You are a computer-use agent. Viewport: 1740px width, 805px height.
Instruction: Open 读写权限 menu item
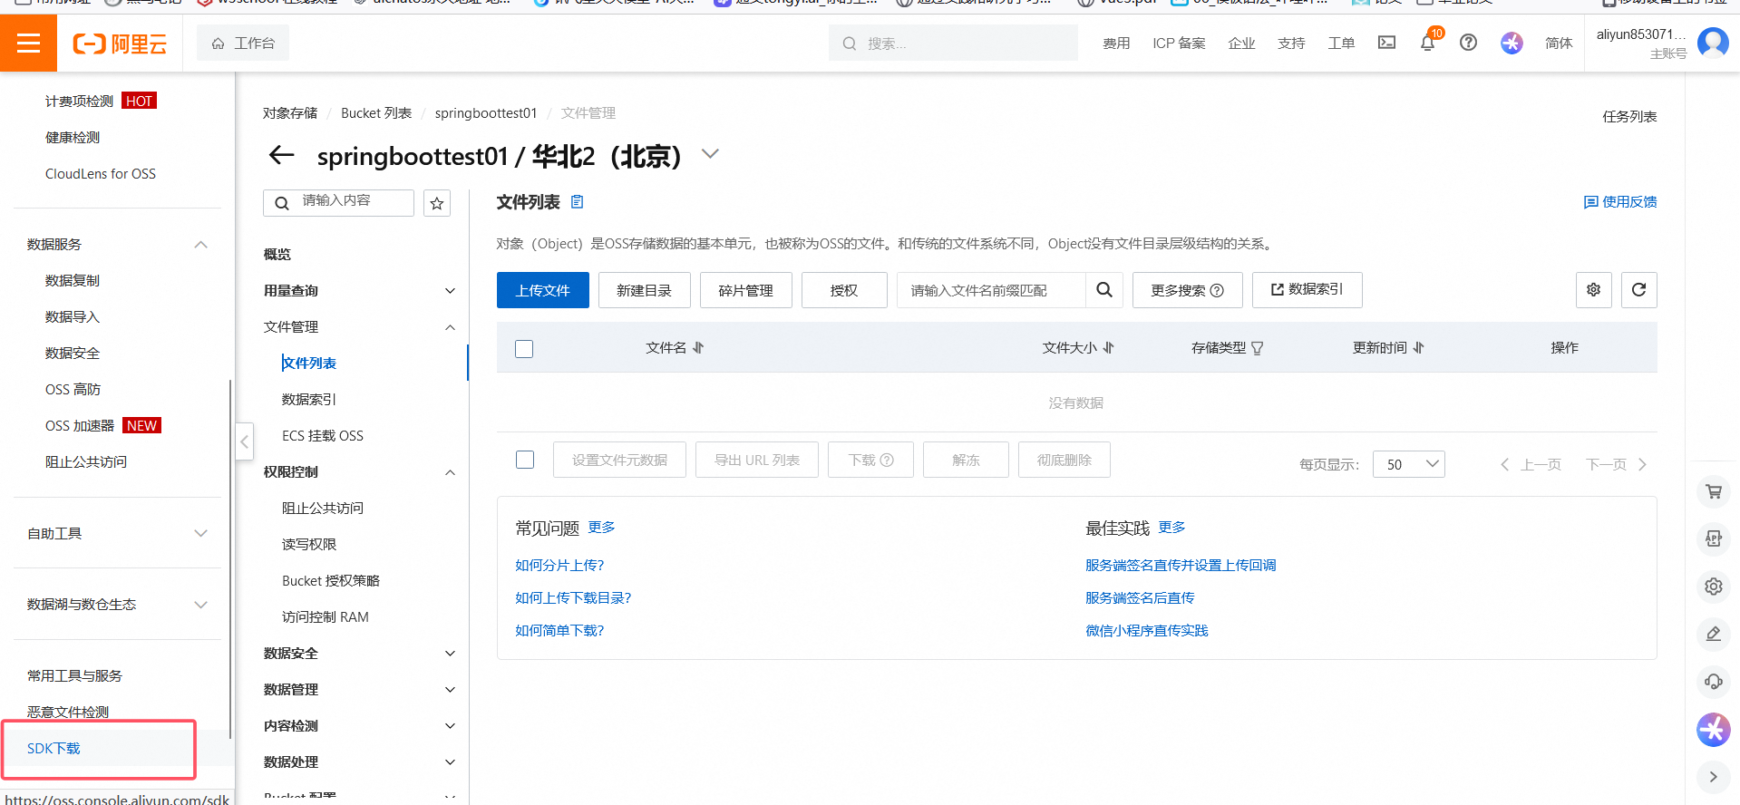(309, 545)
